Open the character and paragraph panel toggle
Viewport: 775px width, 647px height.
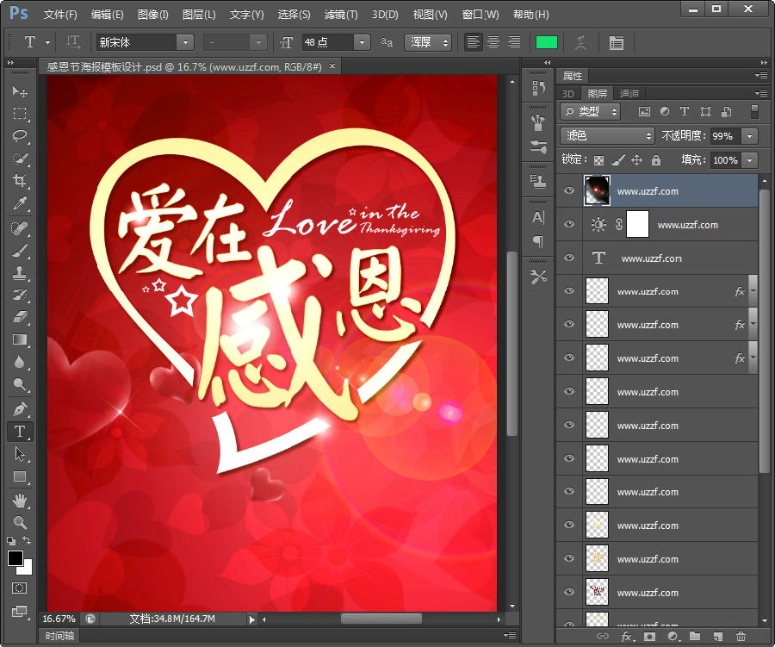617,42
